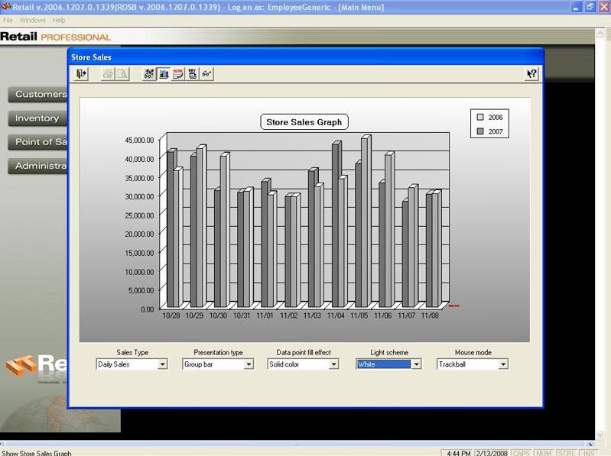This screenshot has width=611, height=456.
Task: Click the toolbar icon left of the eyeglasses
Action: click(193, 74)
